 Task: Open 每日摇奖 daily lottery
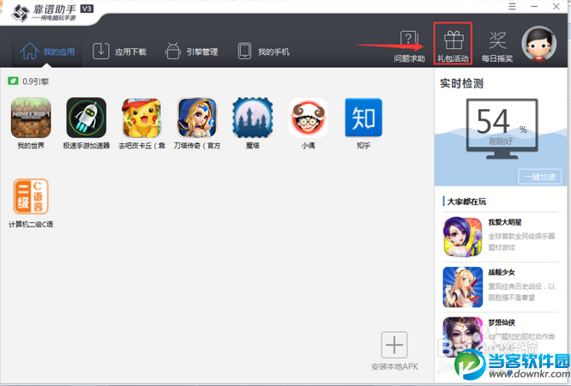point(497,46)
